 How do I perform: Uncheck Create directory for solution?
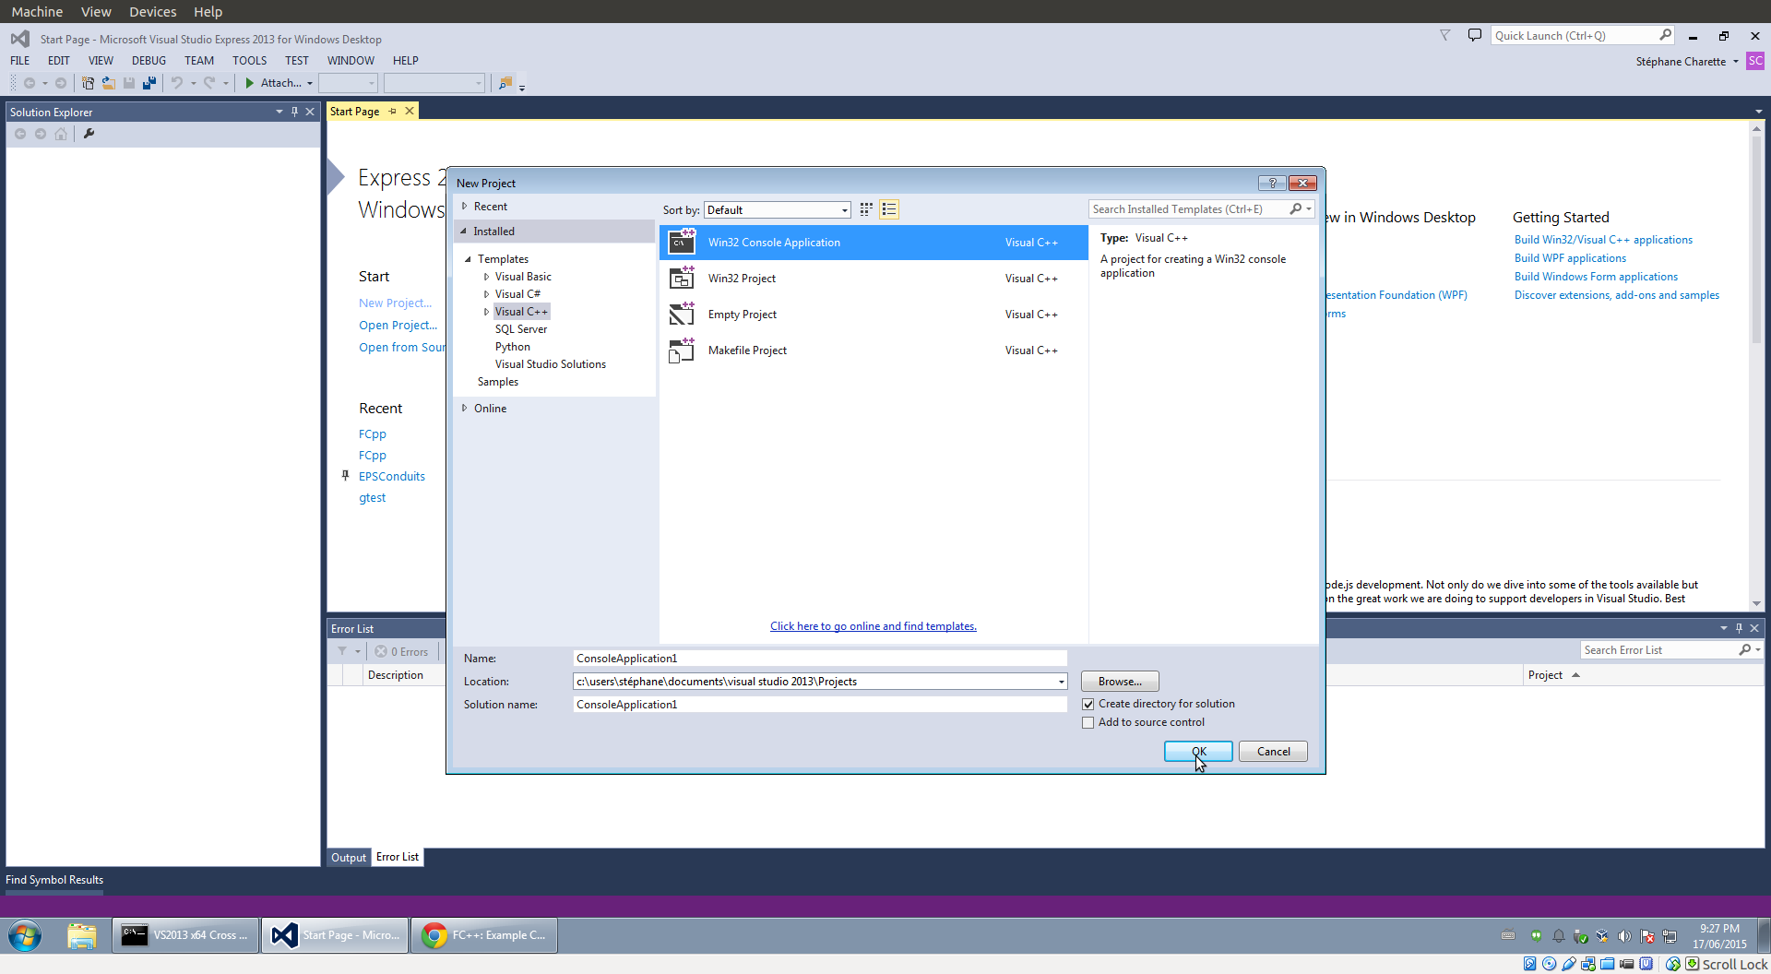click(x=1088, y=704)
